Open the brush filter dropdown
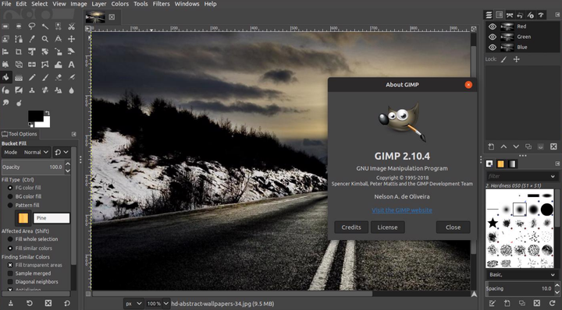562x310 pixels. click(x=553, y=176)
